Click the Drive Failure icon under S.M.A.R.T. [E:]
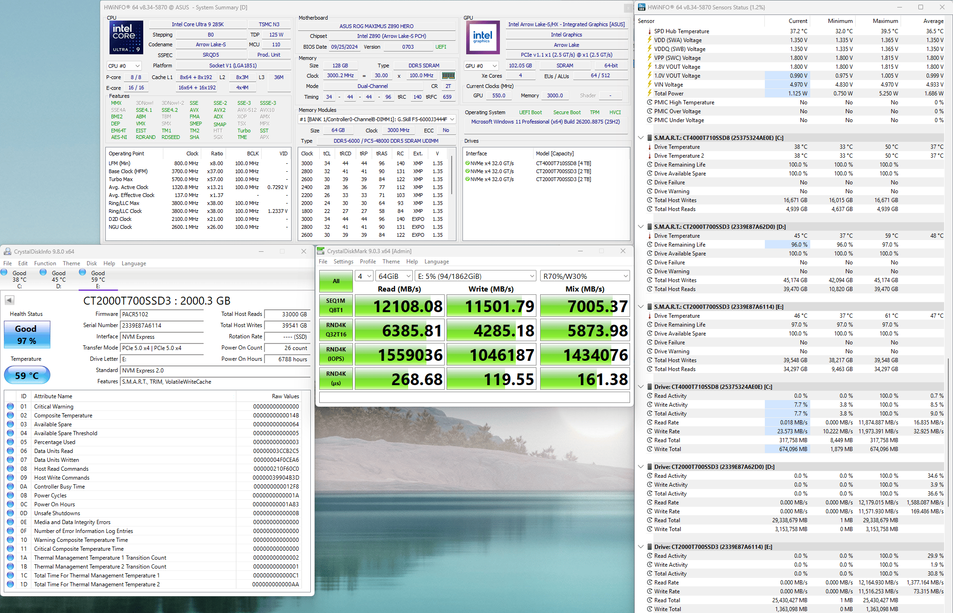 [x=650, y=342]
